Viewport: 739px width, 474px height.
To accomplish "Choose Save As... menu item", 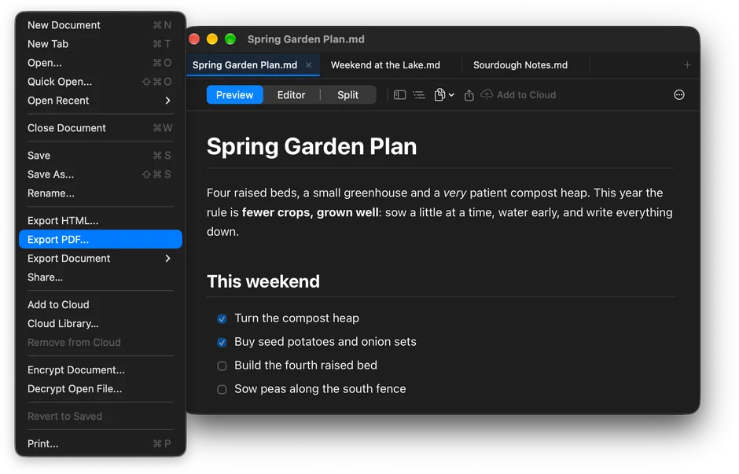I will point(101,175).
